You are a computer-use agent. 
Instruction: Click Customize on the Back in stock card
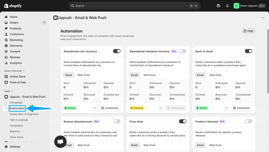(241, 108)
